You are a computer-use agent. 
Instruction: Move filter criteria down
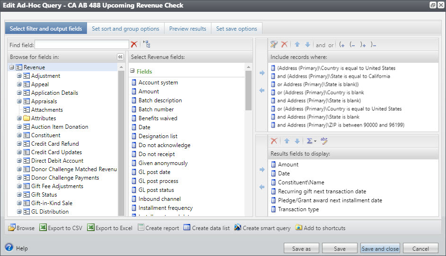(x=307, y=44)
